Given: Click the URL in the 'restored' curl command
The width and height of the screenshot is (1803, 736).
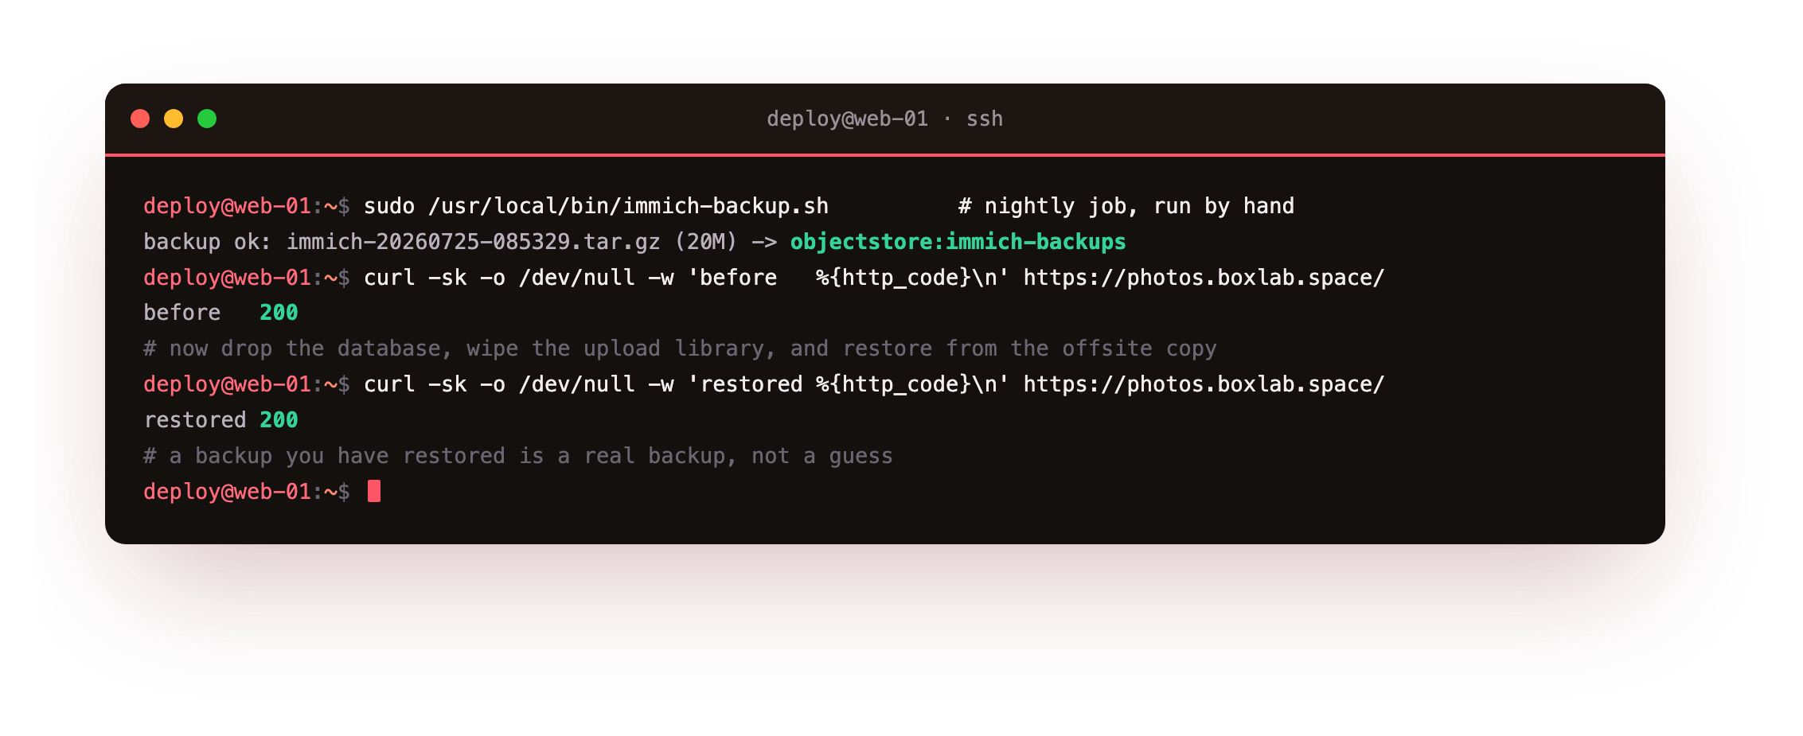Looking at the screenshot, I should coord(1204,384).
